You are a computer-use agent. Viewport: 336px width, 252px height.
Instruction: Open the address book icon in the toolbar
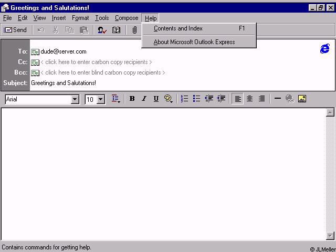click(x=116, y=30)
